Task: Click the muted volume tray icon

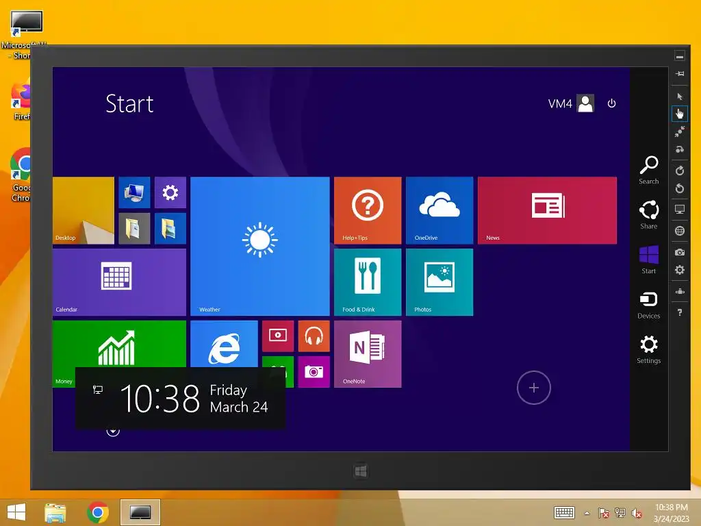Action: point(637,513)
